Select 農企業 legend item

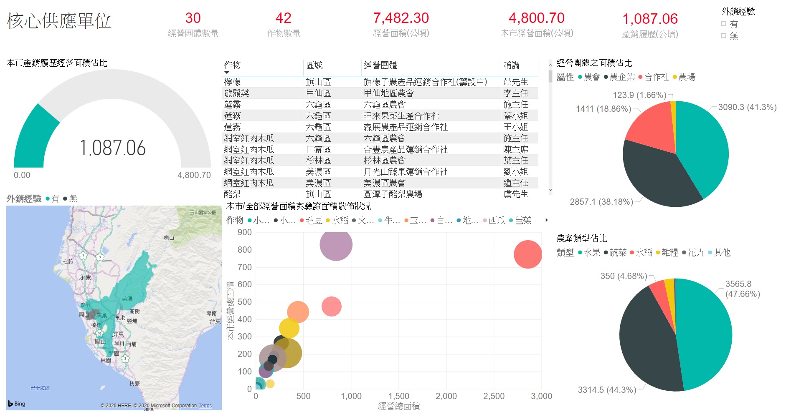(x=619, y=77)
